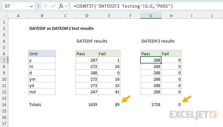223x127 pixels.
Task: Click the unit cell 'm'
Action: point(42,66)
